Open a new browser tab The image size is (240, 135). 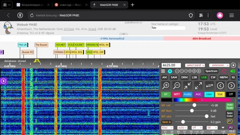(x=132, y=5)
